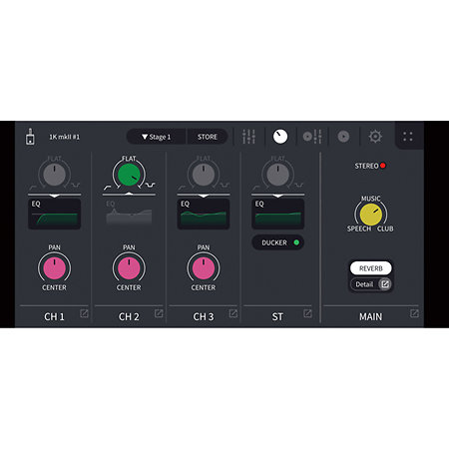Open CH 2 detail popout icon
Image resolution: width=449 pixels, height=449 pixels.
(x=159, y=313)
